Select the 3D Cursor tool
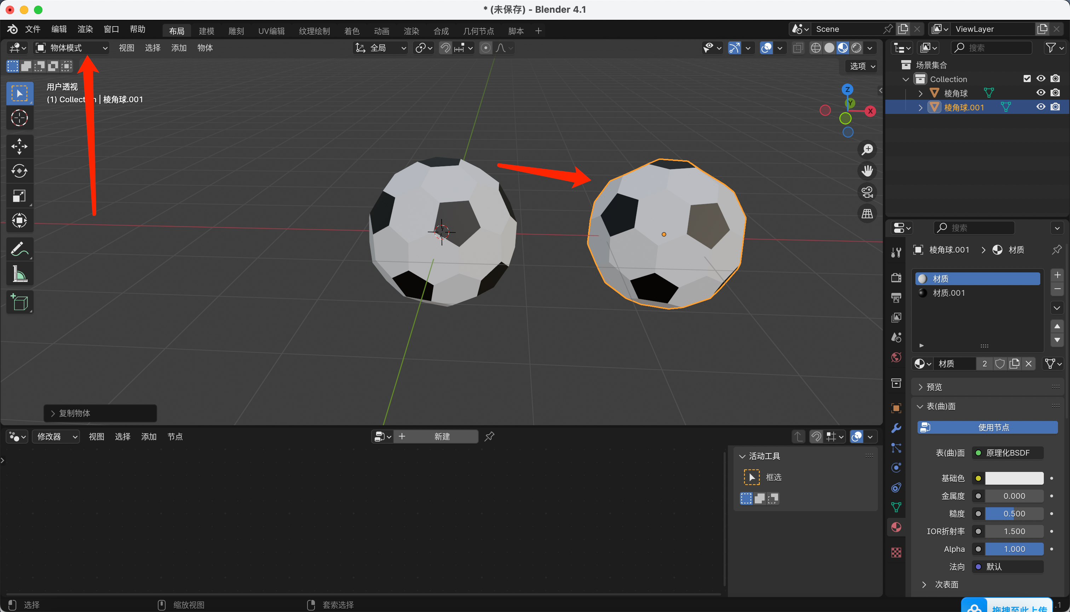The height and width of the screenshot is (612, 1070). click(x=19, y=118)
